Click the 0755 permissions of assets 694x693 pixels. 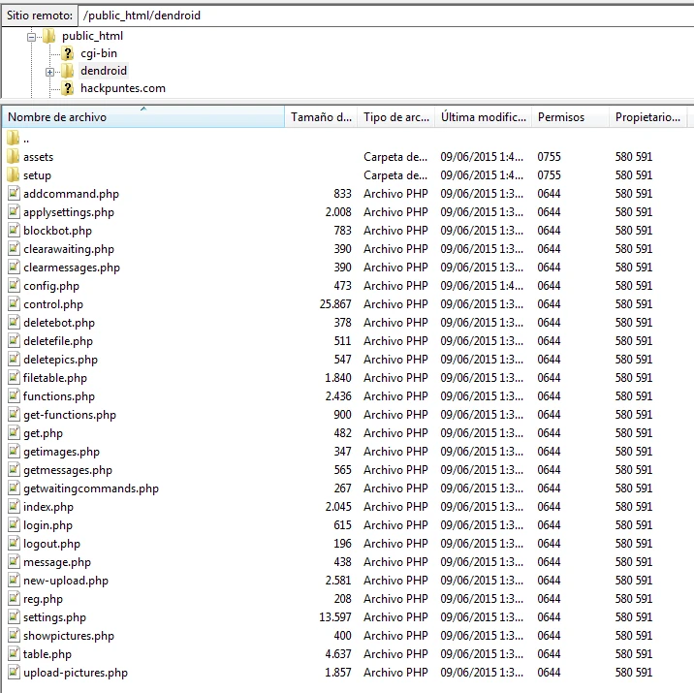point(549,157)
